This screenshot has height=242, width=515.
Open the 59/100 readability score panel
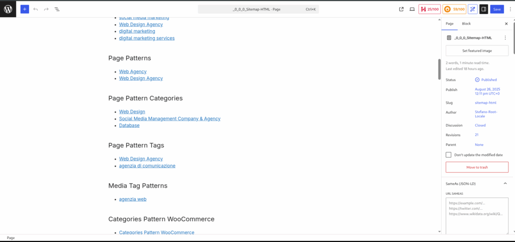coord(454,9)
